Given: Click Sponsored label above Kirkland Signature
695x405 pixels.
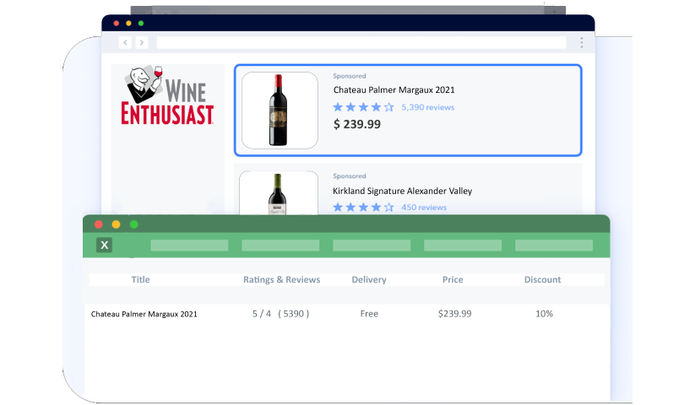Looking at the screenshot, I should pyautogui.click(x=350, y=176).
